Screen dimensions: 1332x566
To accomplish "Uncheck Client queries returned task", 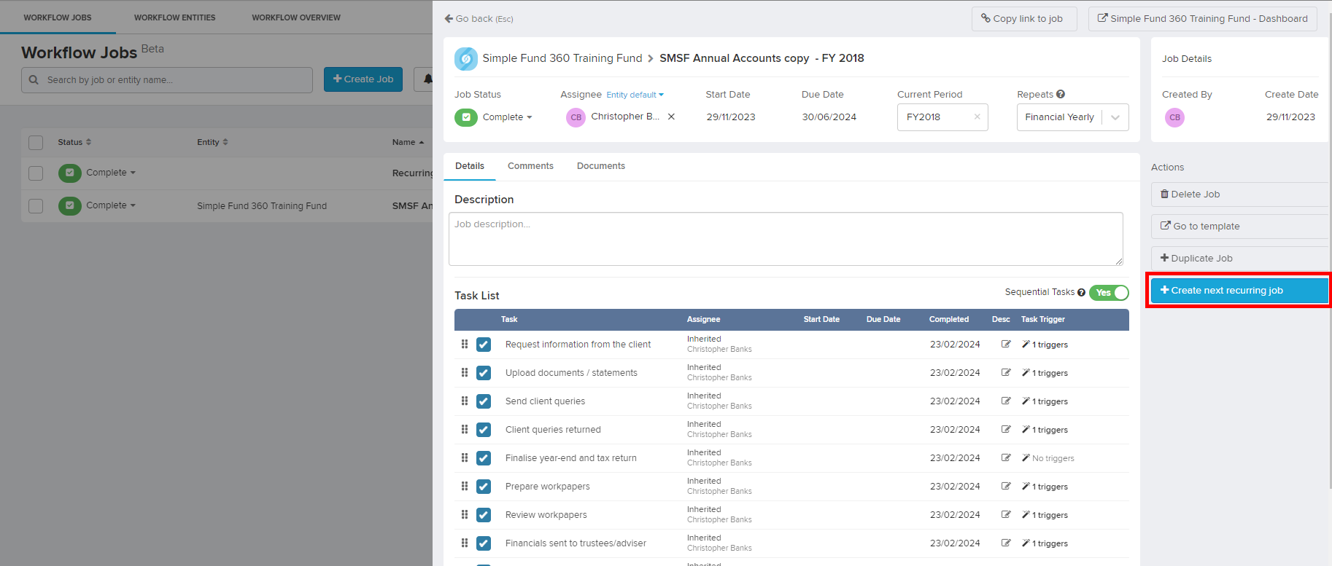I will 484,430.
